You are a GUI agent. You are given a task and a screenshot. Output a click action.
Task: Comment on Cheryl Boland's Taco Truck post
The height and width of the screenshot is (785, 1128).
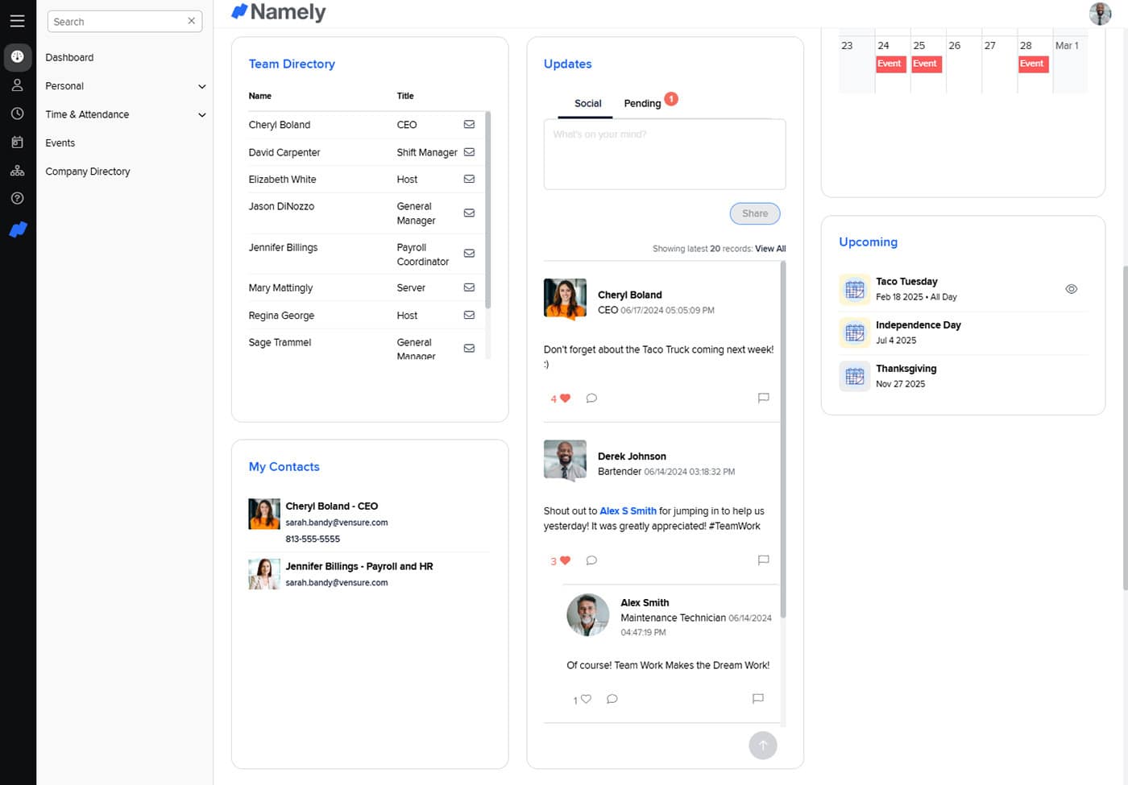coord(591,399)
